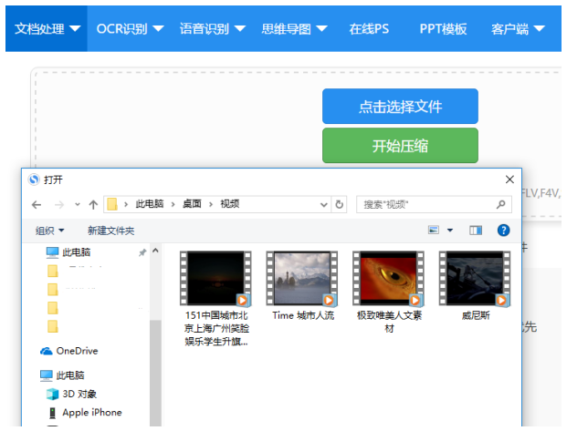Click the up-one-level arrow icon
Viewport: 567px width, 431px height.
point(93,205)
